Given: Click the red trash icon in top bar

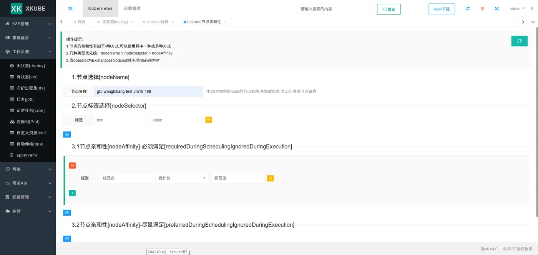Looking at the screenshot, I should pyautogui.click(x=482, y=9).
